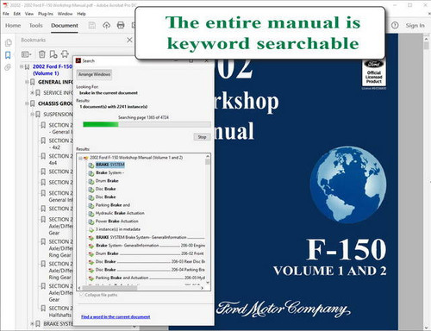Collapse the CHASSIS GROUP bookmark node
Viewport: 431px width, 331px height.
pos(27,103)
